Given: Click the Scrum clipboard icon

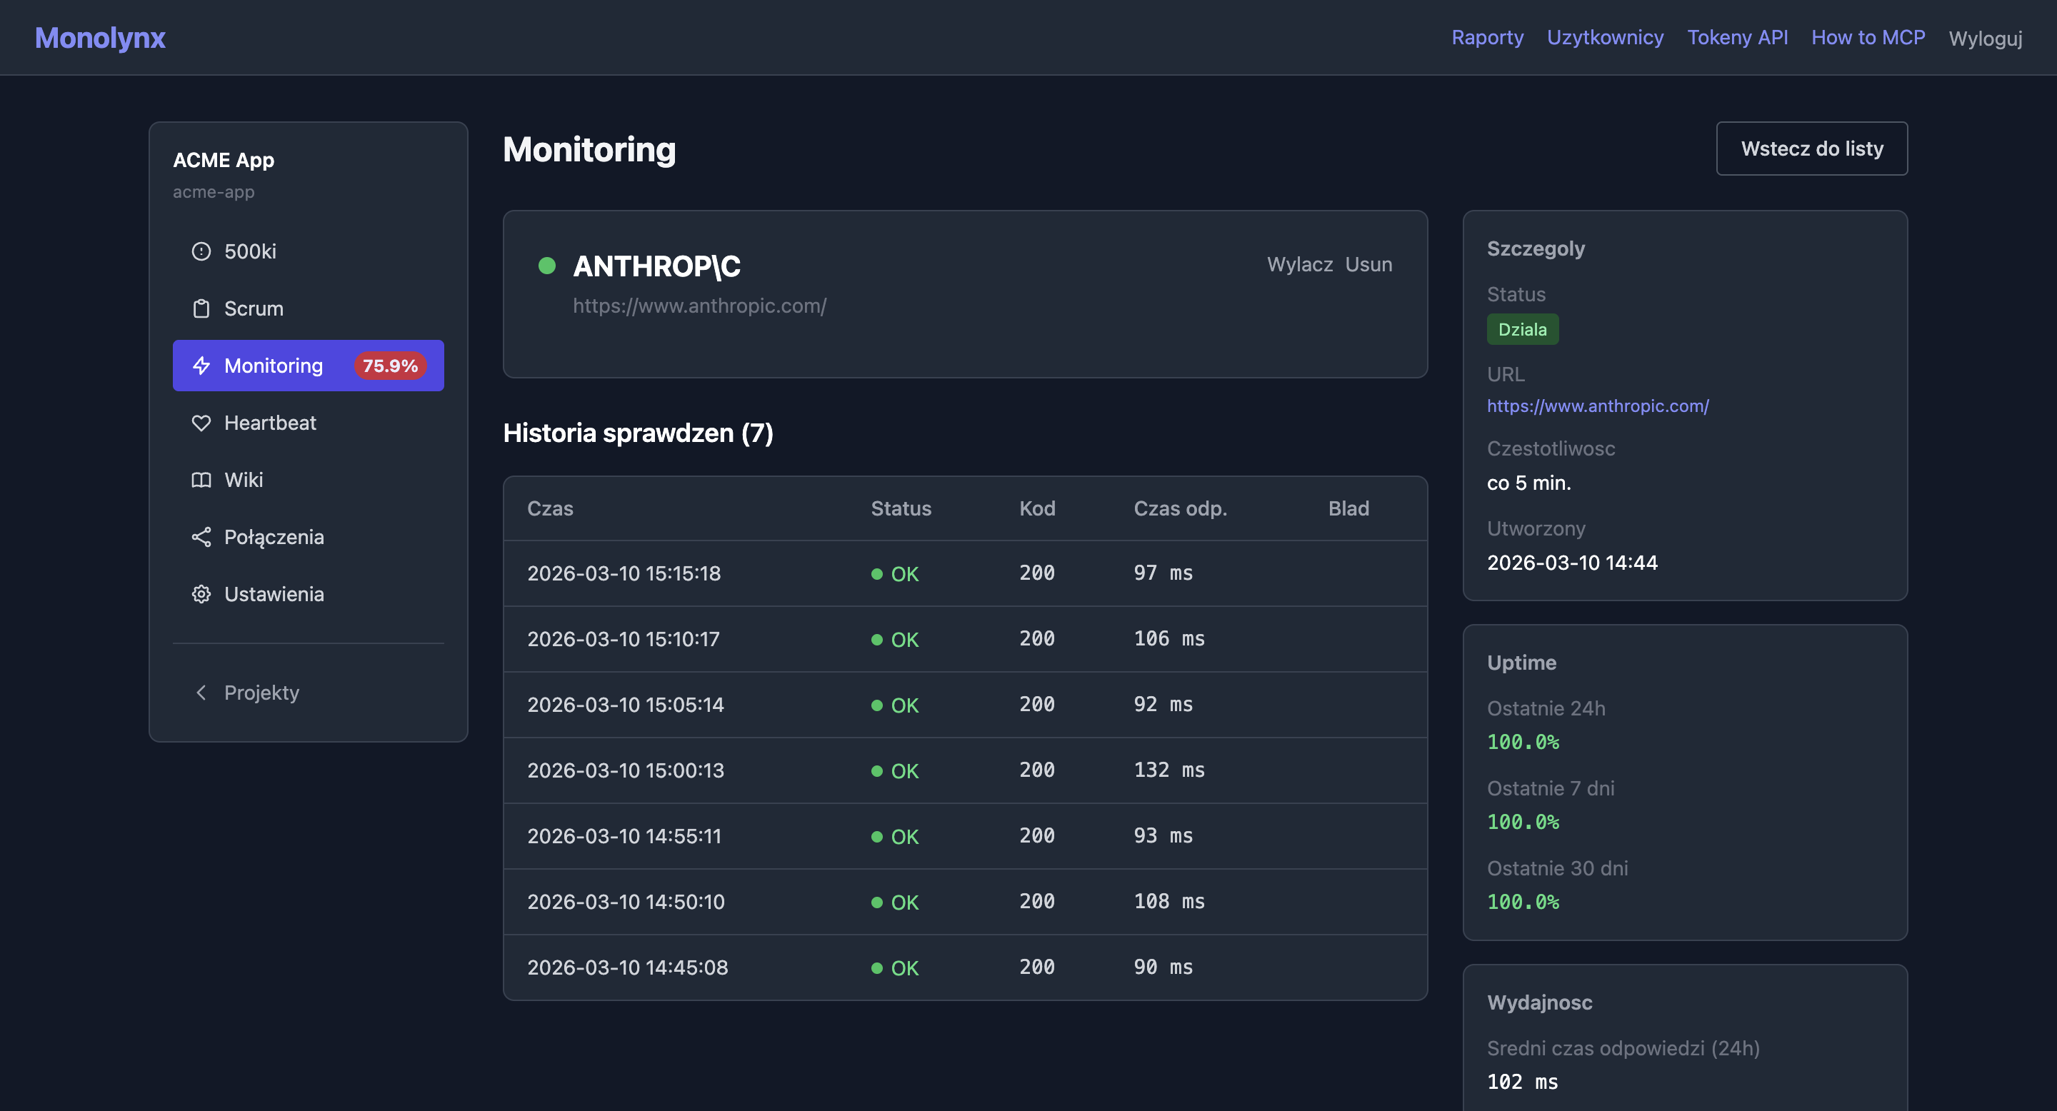Looking at the screenshot, I should [x=201, y=309].
